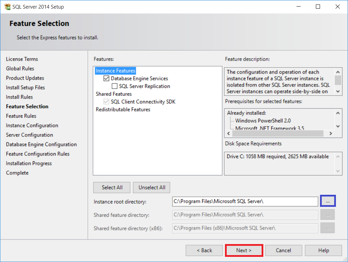The width and height of the screenshot is (348, 262).
Task: Click Product Updates step in sidebar
Action: click(x=25, y=78)
